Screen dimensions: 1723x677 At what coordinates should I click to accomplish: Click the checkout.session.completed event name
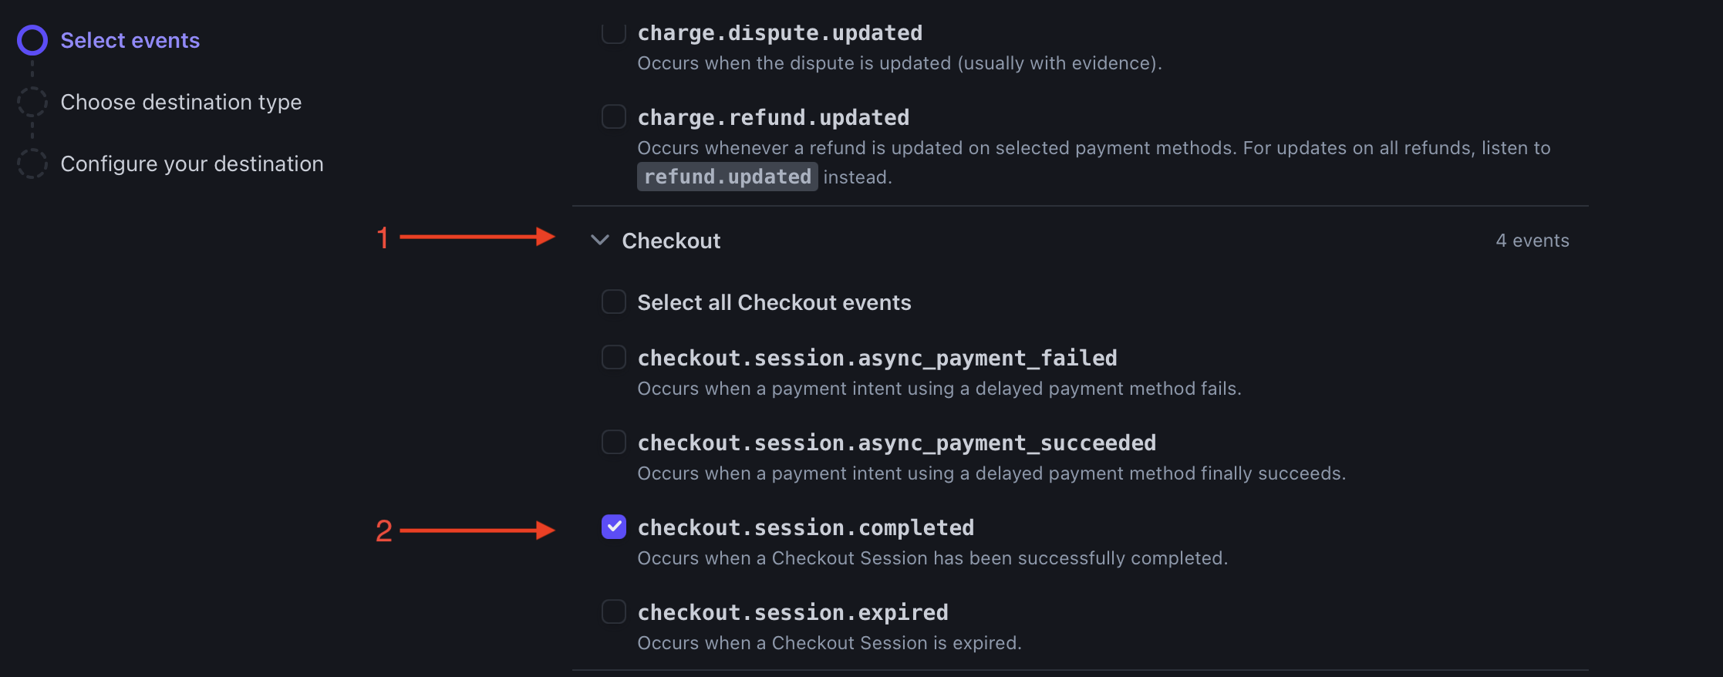(805, 527)
